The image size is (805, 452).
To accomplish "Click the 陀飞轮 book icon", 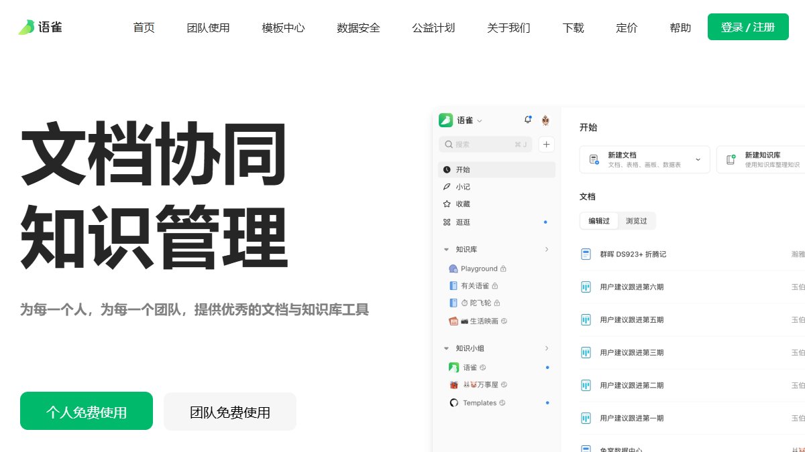I will (453, 303).
